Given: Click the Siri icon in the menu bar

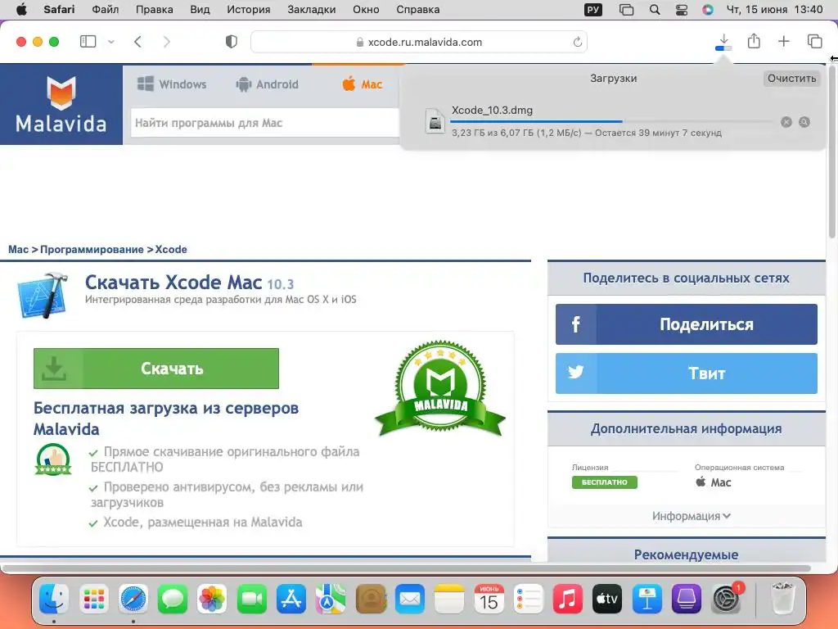Looking at the screenshot, I should pyautogui.click(x=708, y=10).
